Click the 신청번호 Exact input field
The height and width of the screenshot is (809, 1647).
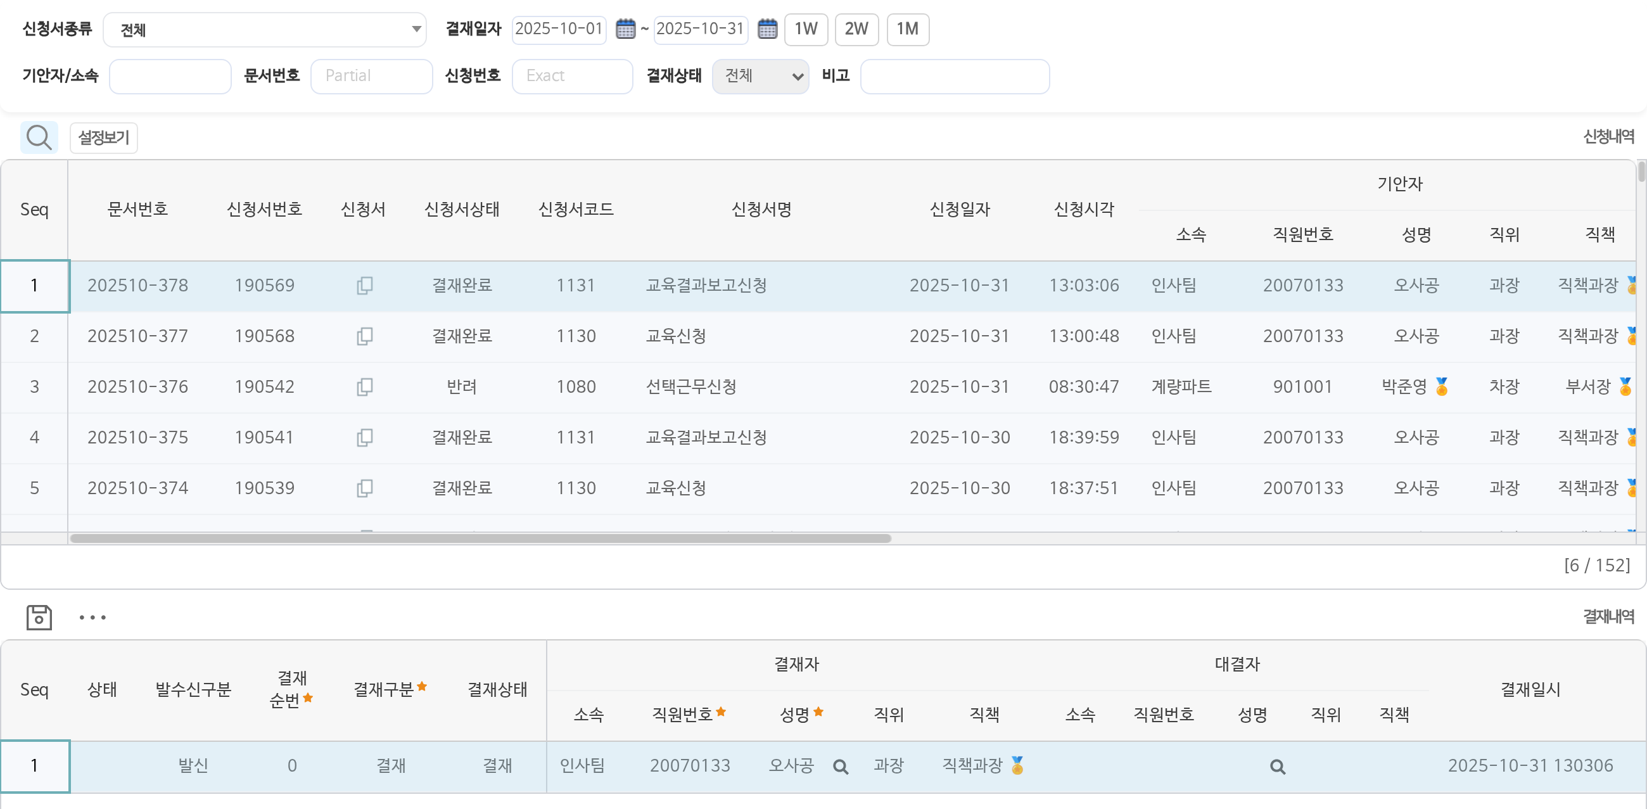click(572, 76)
